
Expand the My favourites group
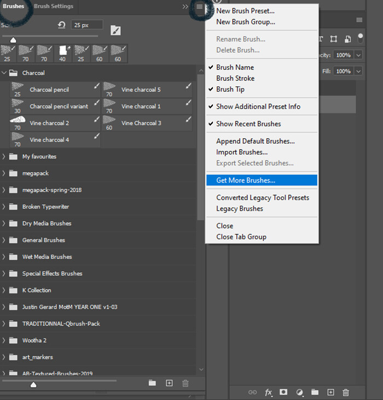pos(4,156)
